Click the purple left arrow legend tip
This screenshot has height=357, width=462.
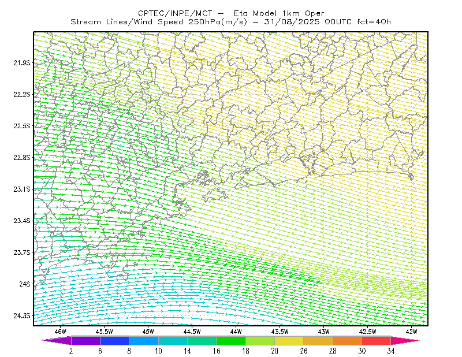(56, 340)
